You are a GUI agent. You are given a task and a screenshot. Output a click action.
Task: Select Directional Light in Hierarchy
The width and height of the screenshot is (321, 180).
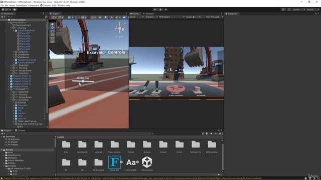[x=23, y=25]
